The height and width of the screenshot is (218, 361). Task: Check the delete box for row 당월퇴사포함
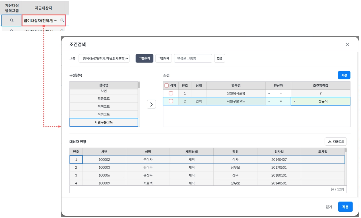(171, 93)
